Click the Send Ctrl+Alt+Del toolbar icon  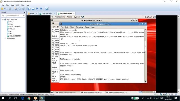pos(10,9)
